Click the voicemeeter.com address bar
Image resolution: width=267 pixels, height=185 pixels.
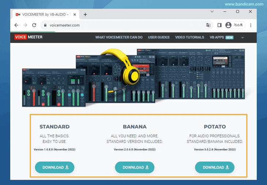pyautogui.click(x=126, y=25)
